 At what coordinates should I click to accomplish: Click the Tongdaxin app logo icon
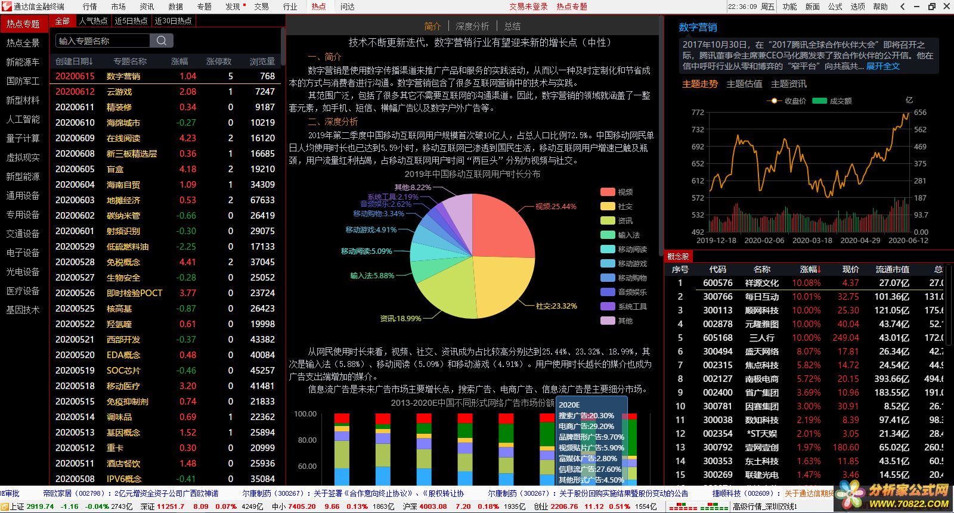pyautogui.click(x=7, y=7)
